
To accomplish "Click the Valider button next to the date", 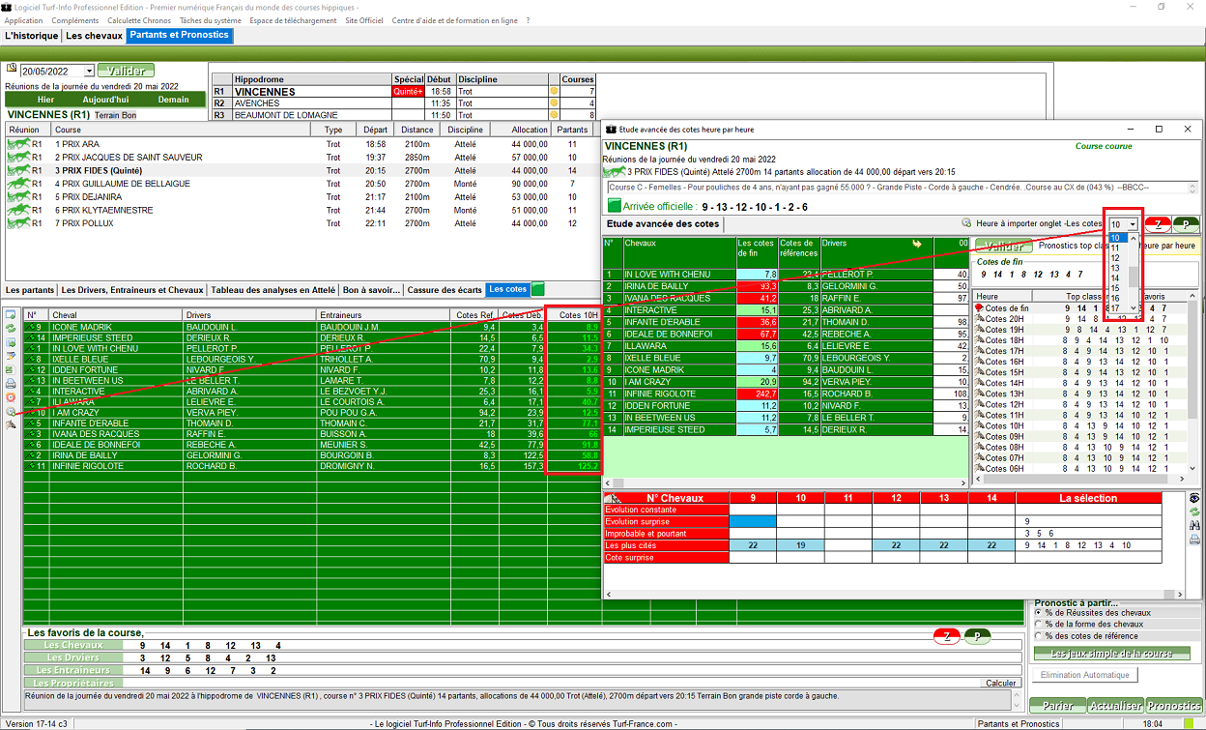I will (x=126, y=71).
